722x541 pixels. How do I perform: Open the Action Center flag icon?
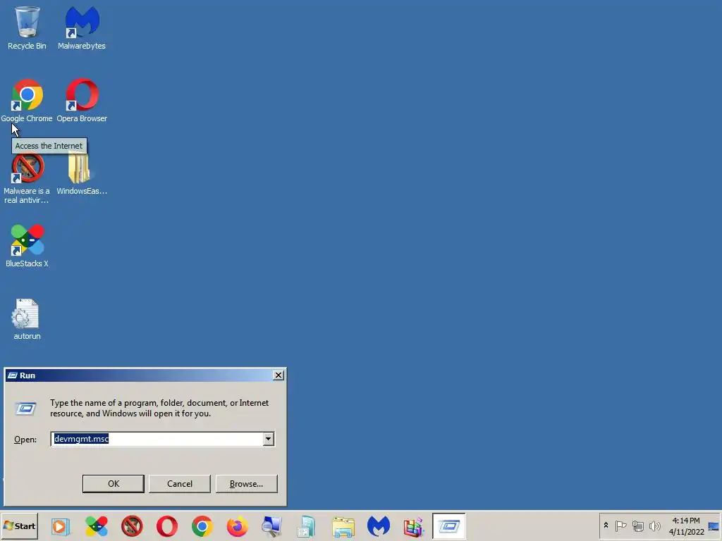click(x=620, y=526)
